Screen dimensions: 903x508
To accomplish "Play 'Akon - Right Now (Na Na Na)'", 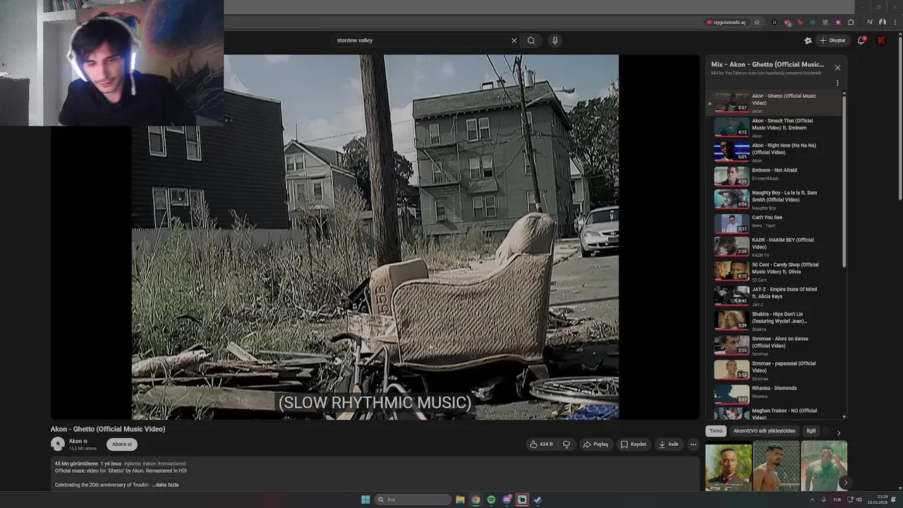I will 775,152.
